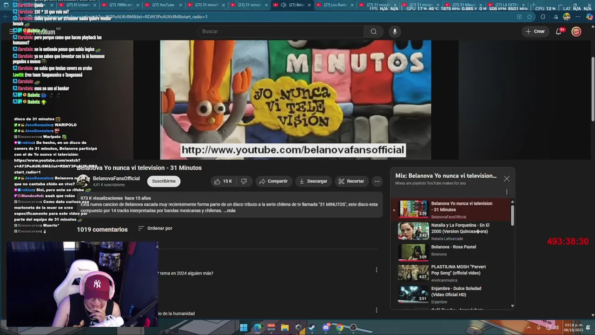
Task: Open the BelanovaFansOfficial channel link
Action: coord(116,179)
